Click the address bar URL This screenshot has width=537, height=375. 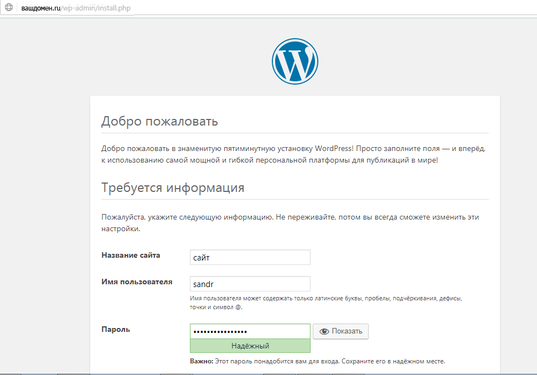pyautogui.click(x=76, y=8)
